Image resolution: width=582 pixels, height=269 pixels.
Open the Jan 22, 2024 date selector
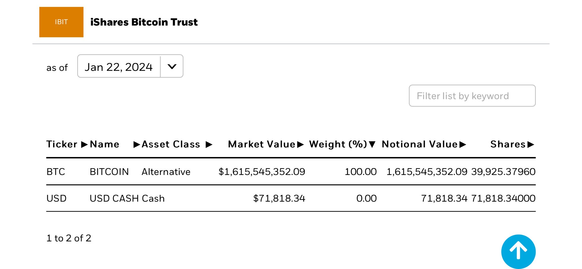pyautogui.click(x=119, y=67)
